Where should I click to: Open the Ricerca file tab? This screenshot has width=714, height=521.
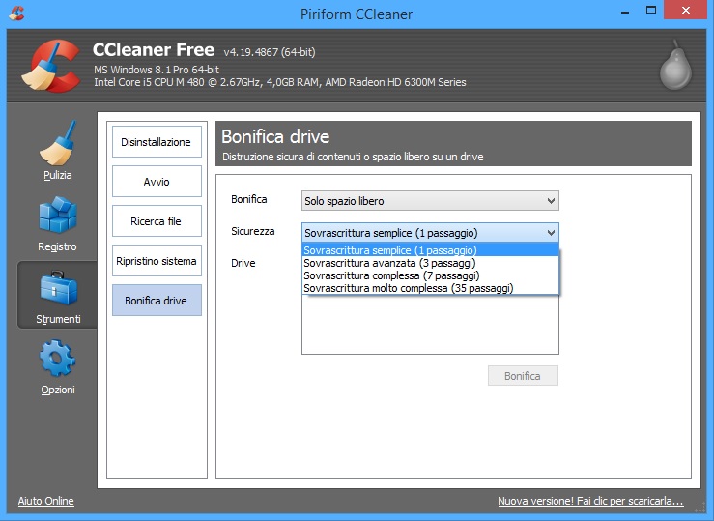pyautogui.click(x=157, y=221)
